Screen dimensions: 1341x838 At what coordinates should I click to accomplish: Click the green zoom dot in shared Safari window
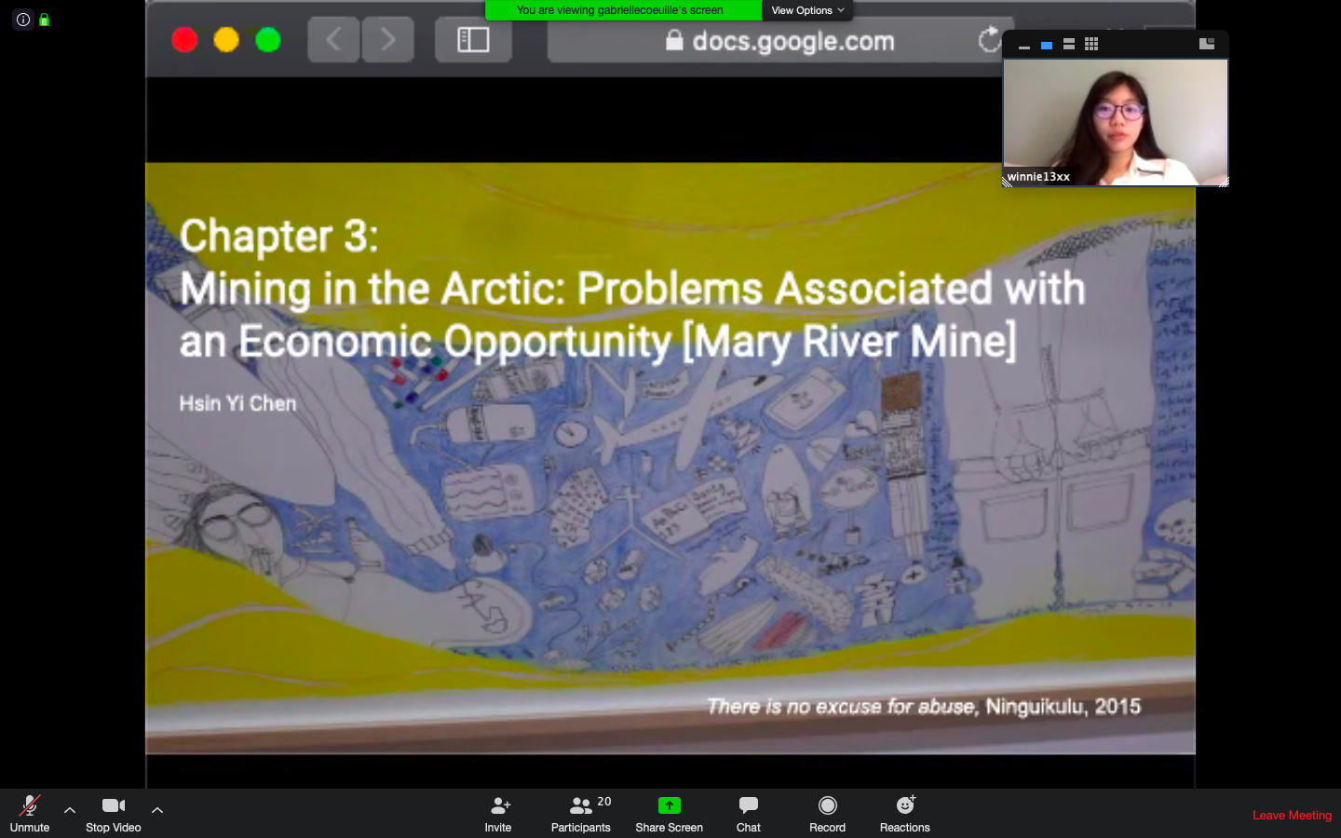(268, 40)
